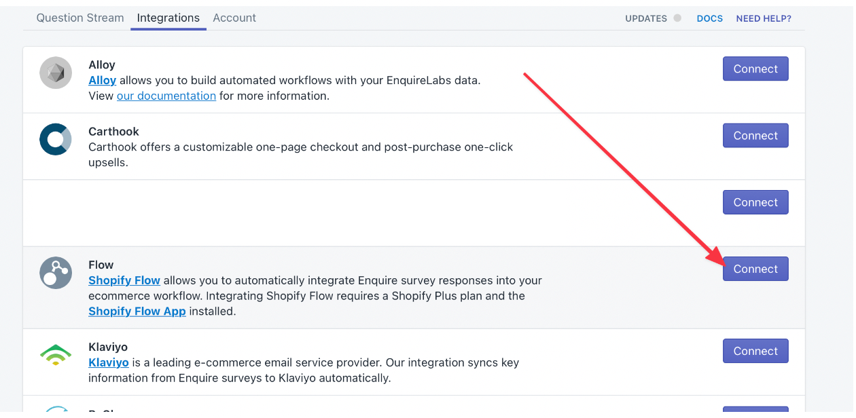Image resolution: width=856 pixels, height=418 pixels.
Task: Click the Carthook logo icon
Action: (56, 139)
